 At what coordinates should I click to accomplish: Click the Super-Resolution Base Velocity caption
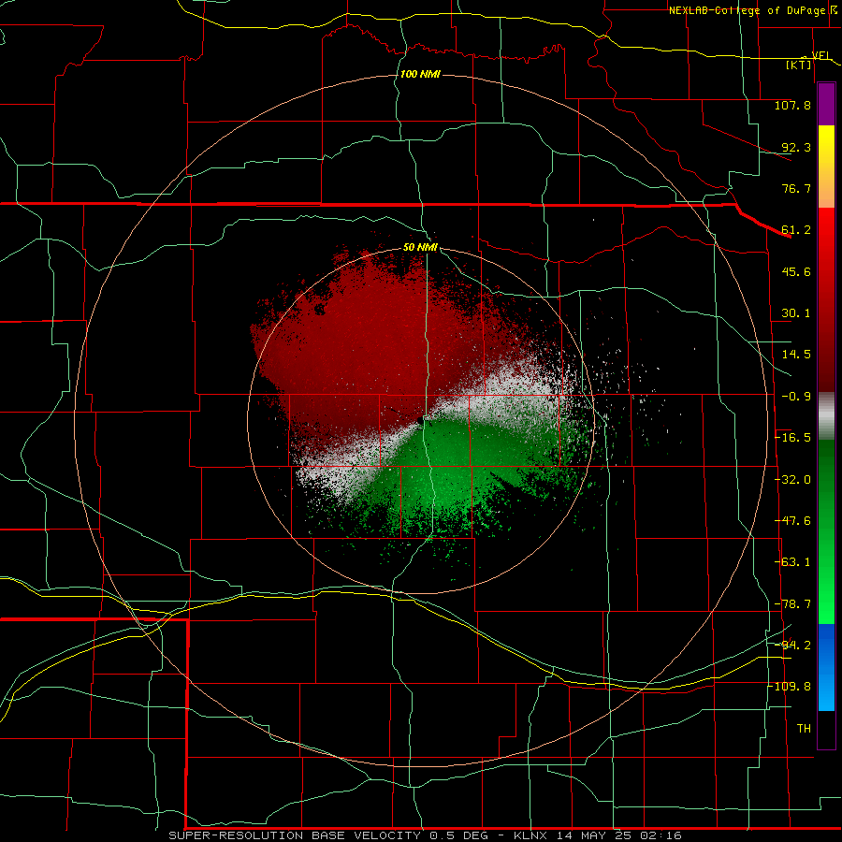[x=426, y=835]
